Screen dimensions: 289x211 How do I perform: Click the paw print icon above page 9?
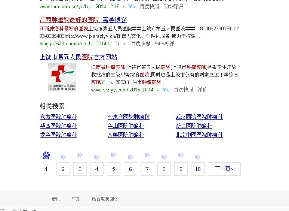(181, 155)
